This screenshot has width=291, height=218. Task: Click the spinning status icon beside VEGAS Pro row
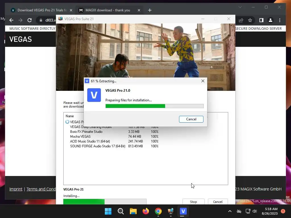67,122
